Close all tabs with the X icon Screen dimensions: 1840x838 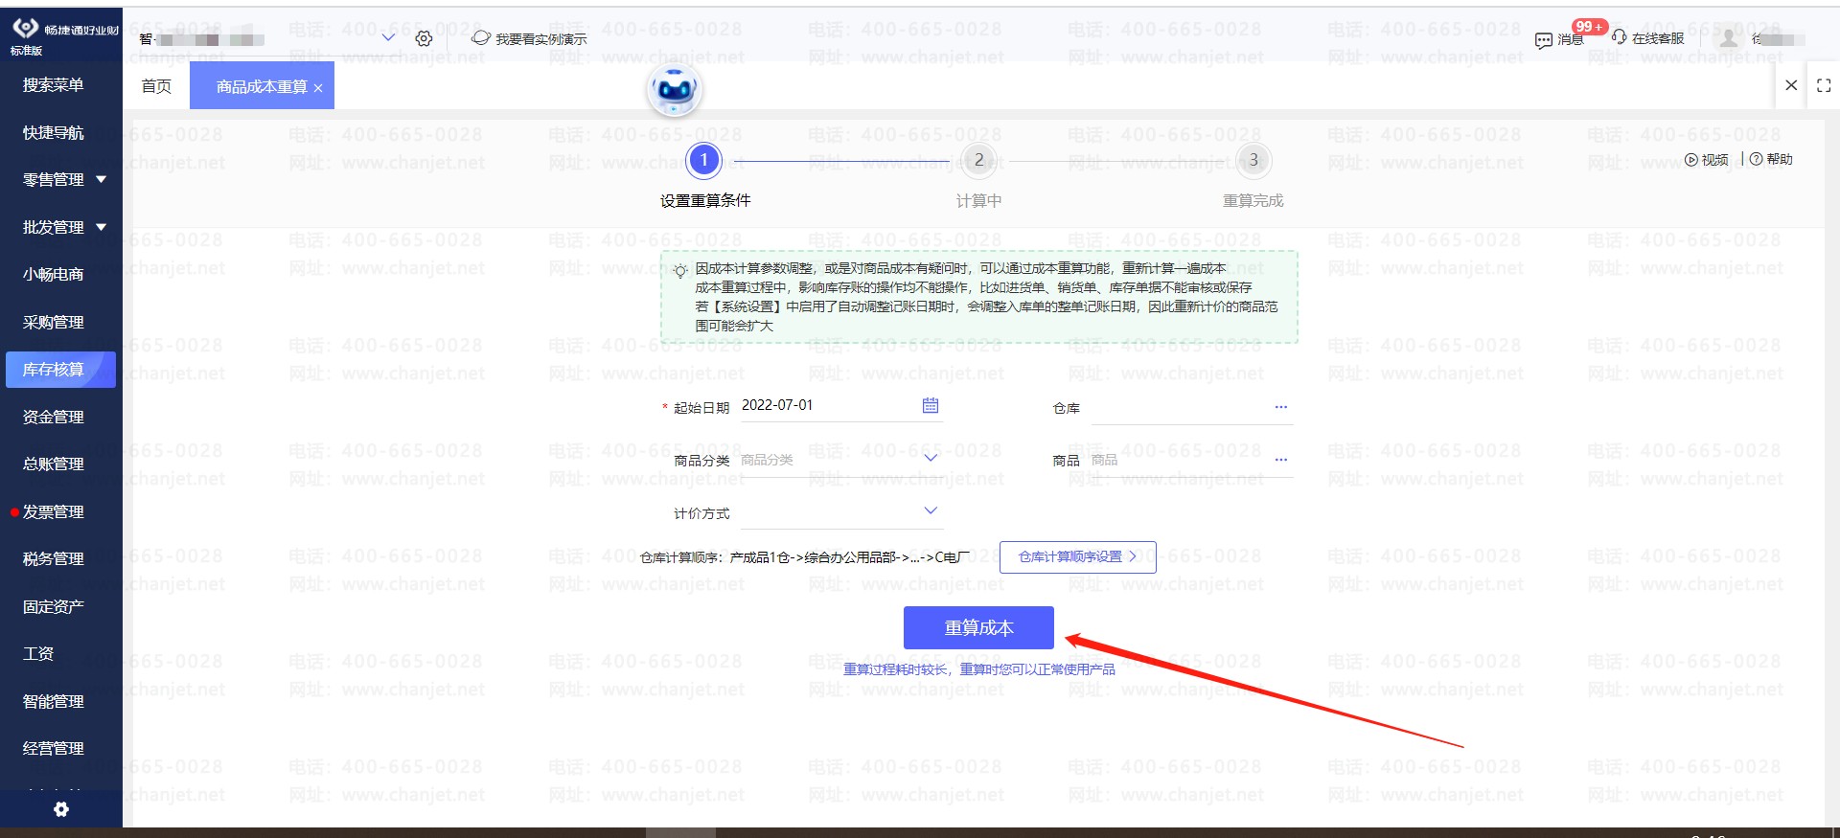point(1791,85)
